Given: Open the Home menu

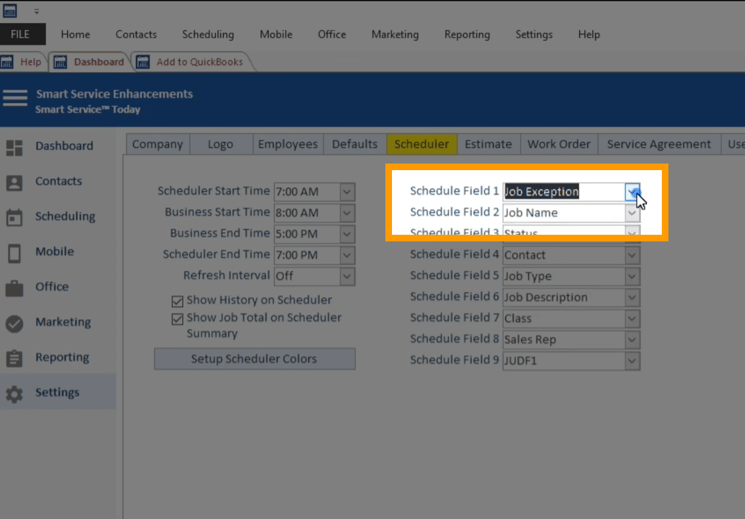Looking at the screenshot, I should (x=75, y=34).
